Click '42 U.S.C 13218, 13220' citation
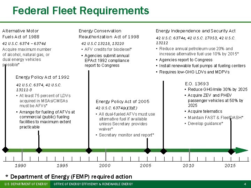The image size is (251, 188). click(x=102, y=44)
